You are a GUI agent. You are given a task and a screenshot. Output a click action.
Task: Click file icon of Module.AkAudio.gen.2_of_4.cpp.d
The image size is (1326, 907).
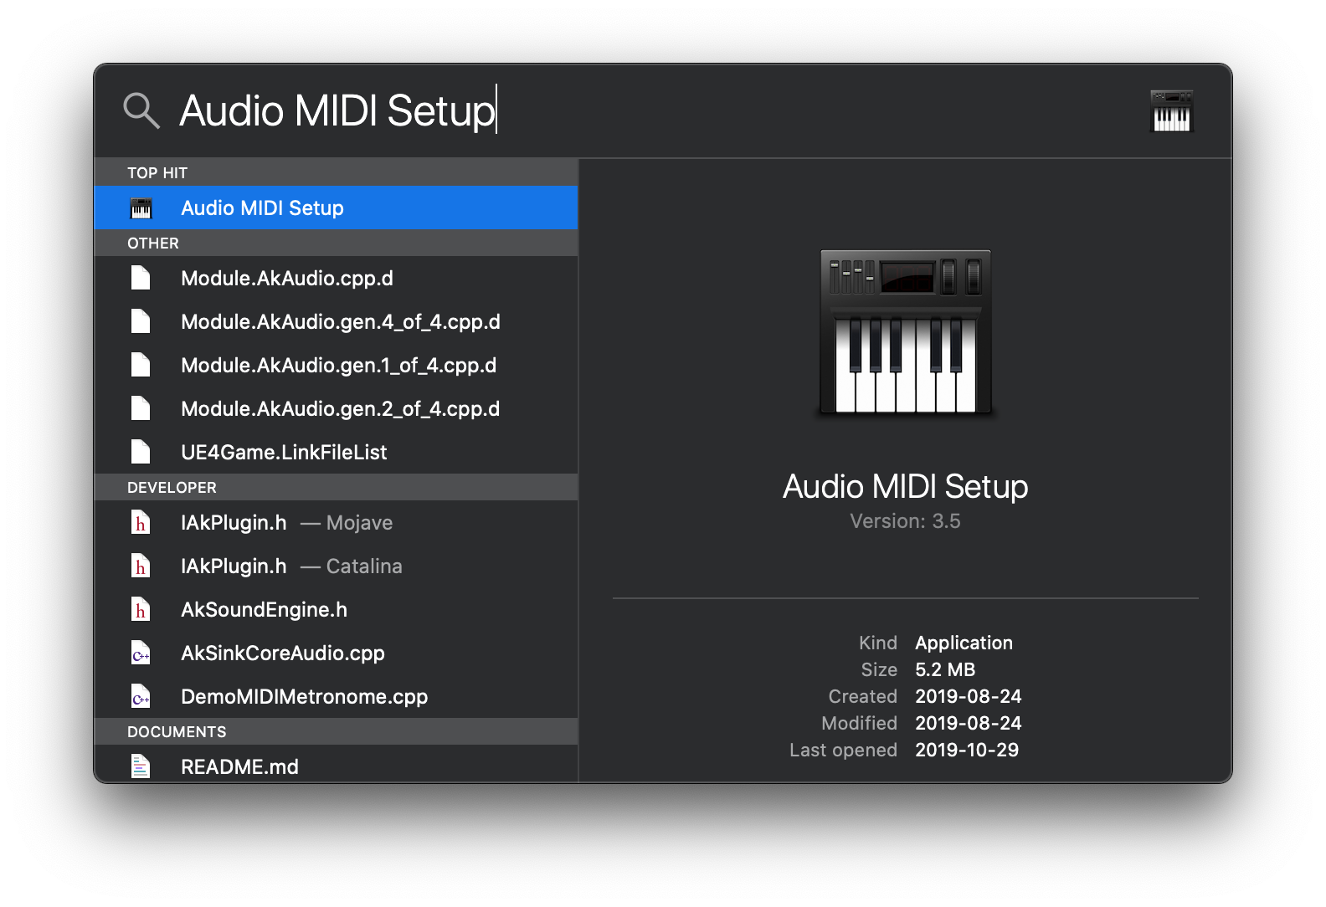[x=141, y=408]
